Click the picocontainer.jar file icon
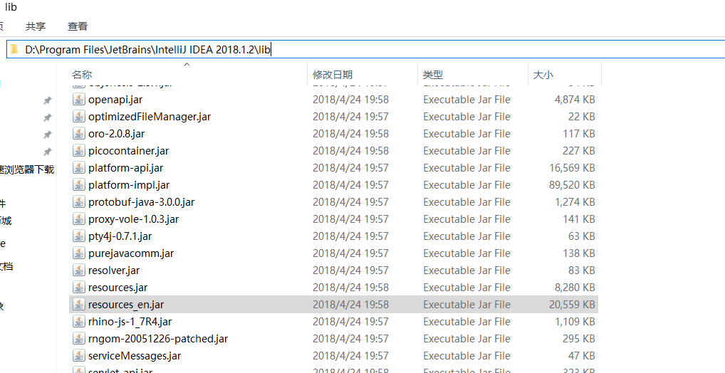 (79, 151)
